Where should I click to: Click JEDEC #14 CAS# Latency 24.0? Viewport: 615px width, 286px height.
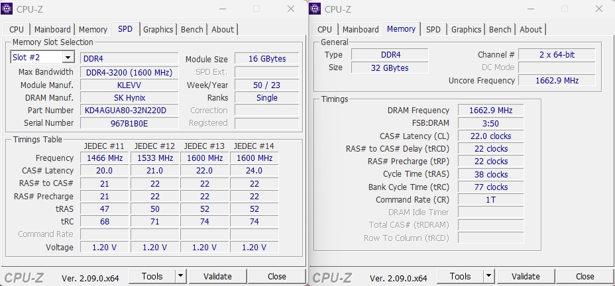click(254, 171)
